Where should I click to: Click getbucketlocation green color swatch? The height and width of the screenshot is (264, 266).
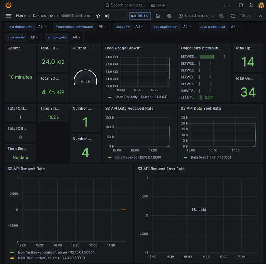coord(12,253)
